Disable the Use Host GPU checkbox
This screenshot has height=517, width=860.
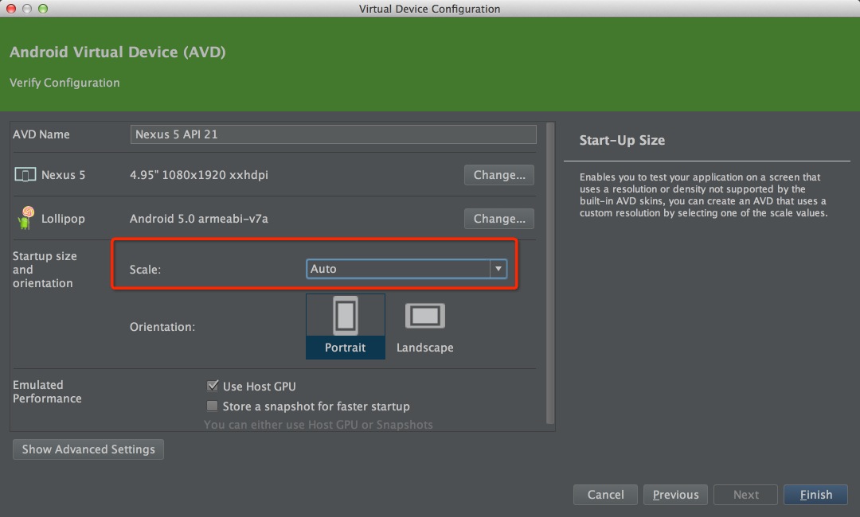pos(213,387)
